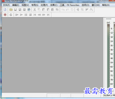Click the Rewind button
Image resolution: width=115 pixels, height=99 pixels.
[39, 15]
